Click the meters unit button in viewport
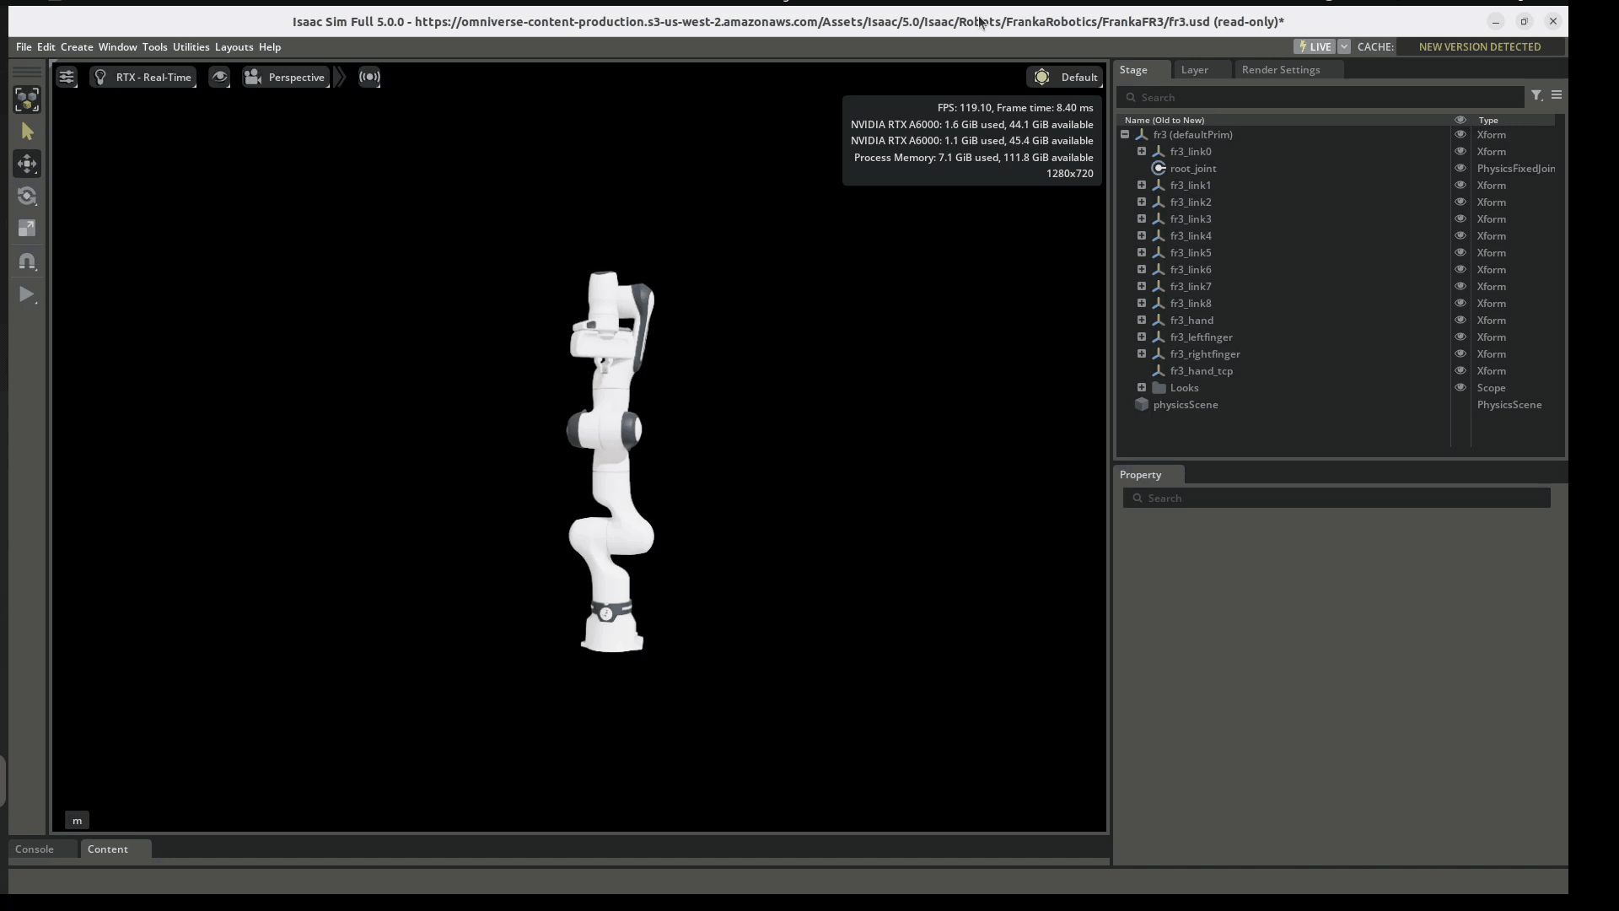1619x911 pixels. tap(77, 821)
